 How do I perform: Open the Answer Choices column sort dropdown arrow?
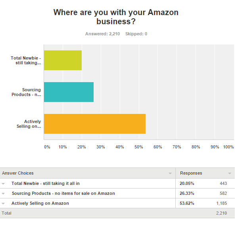[x=170, y=173]
